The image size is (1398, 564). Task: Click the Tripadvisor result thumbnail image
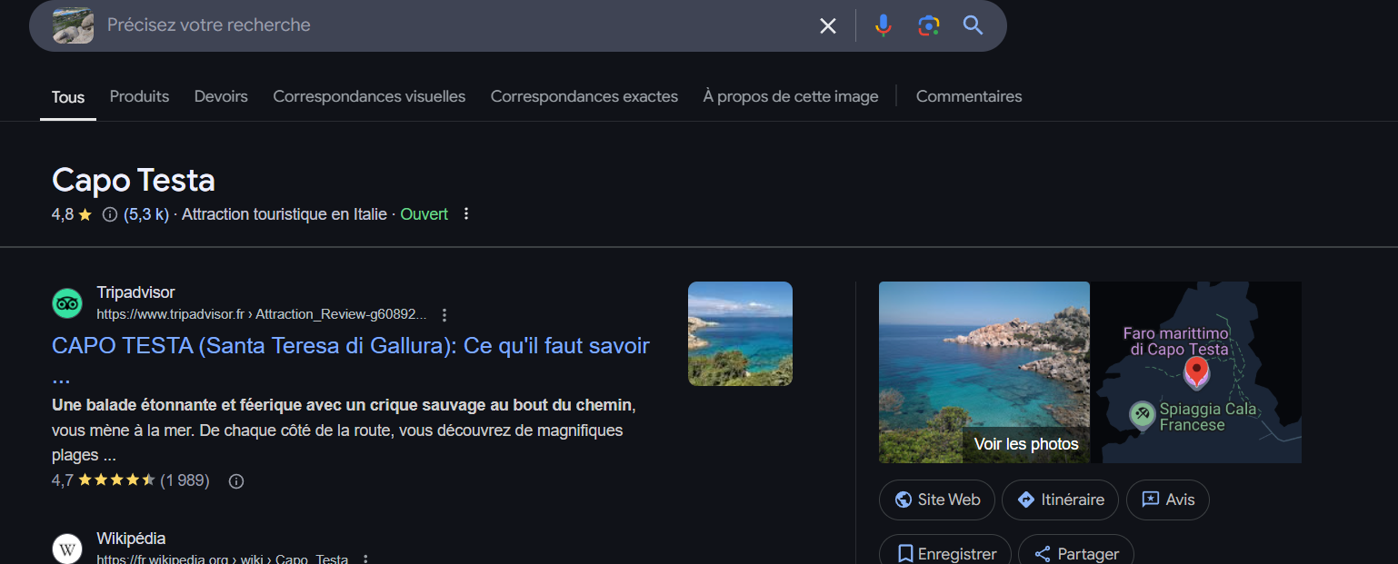pyautogui.click(x=740, y=333)
